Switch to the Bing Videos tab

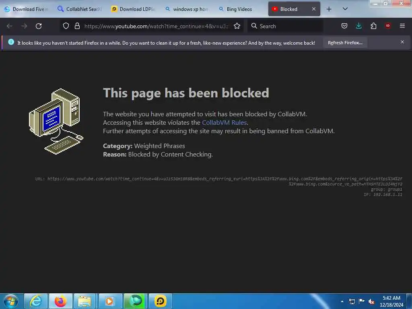click(241, 9)
